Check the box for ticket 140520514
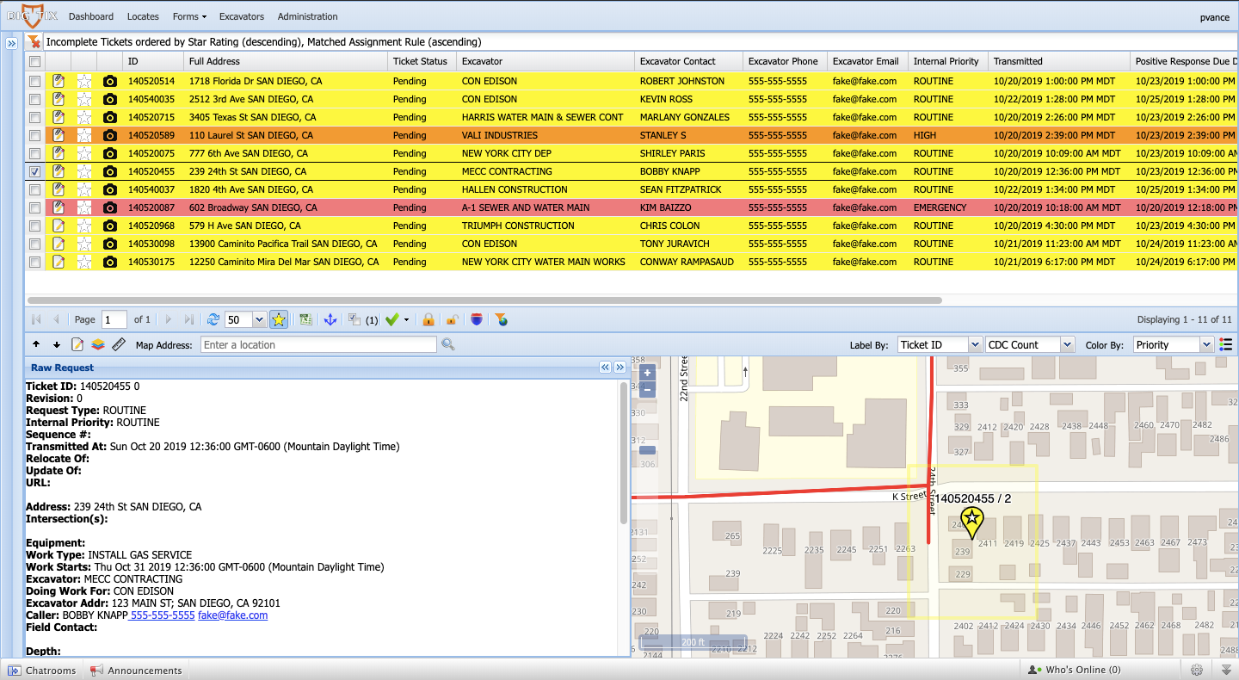Viewport: 1239px width, 680px height. click(x=34, y=81)
